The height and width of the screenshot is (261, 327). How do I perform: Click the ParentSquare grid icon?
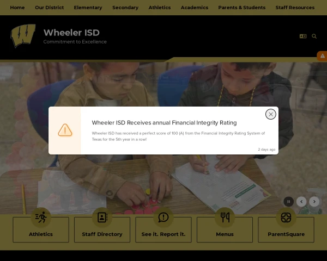click(x=286, y=217)
